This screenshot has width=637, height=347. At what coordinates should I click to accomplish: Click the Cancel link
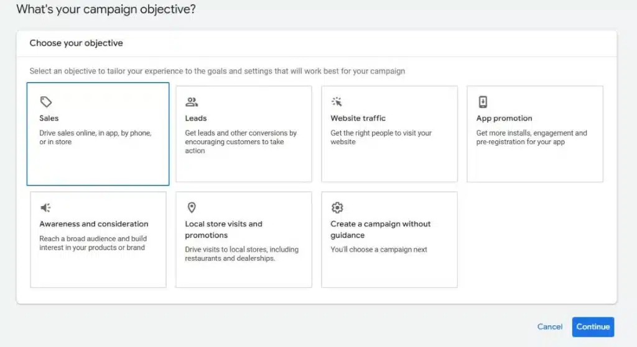tap(550, 327)
